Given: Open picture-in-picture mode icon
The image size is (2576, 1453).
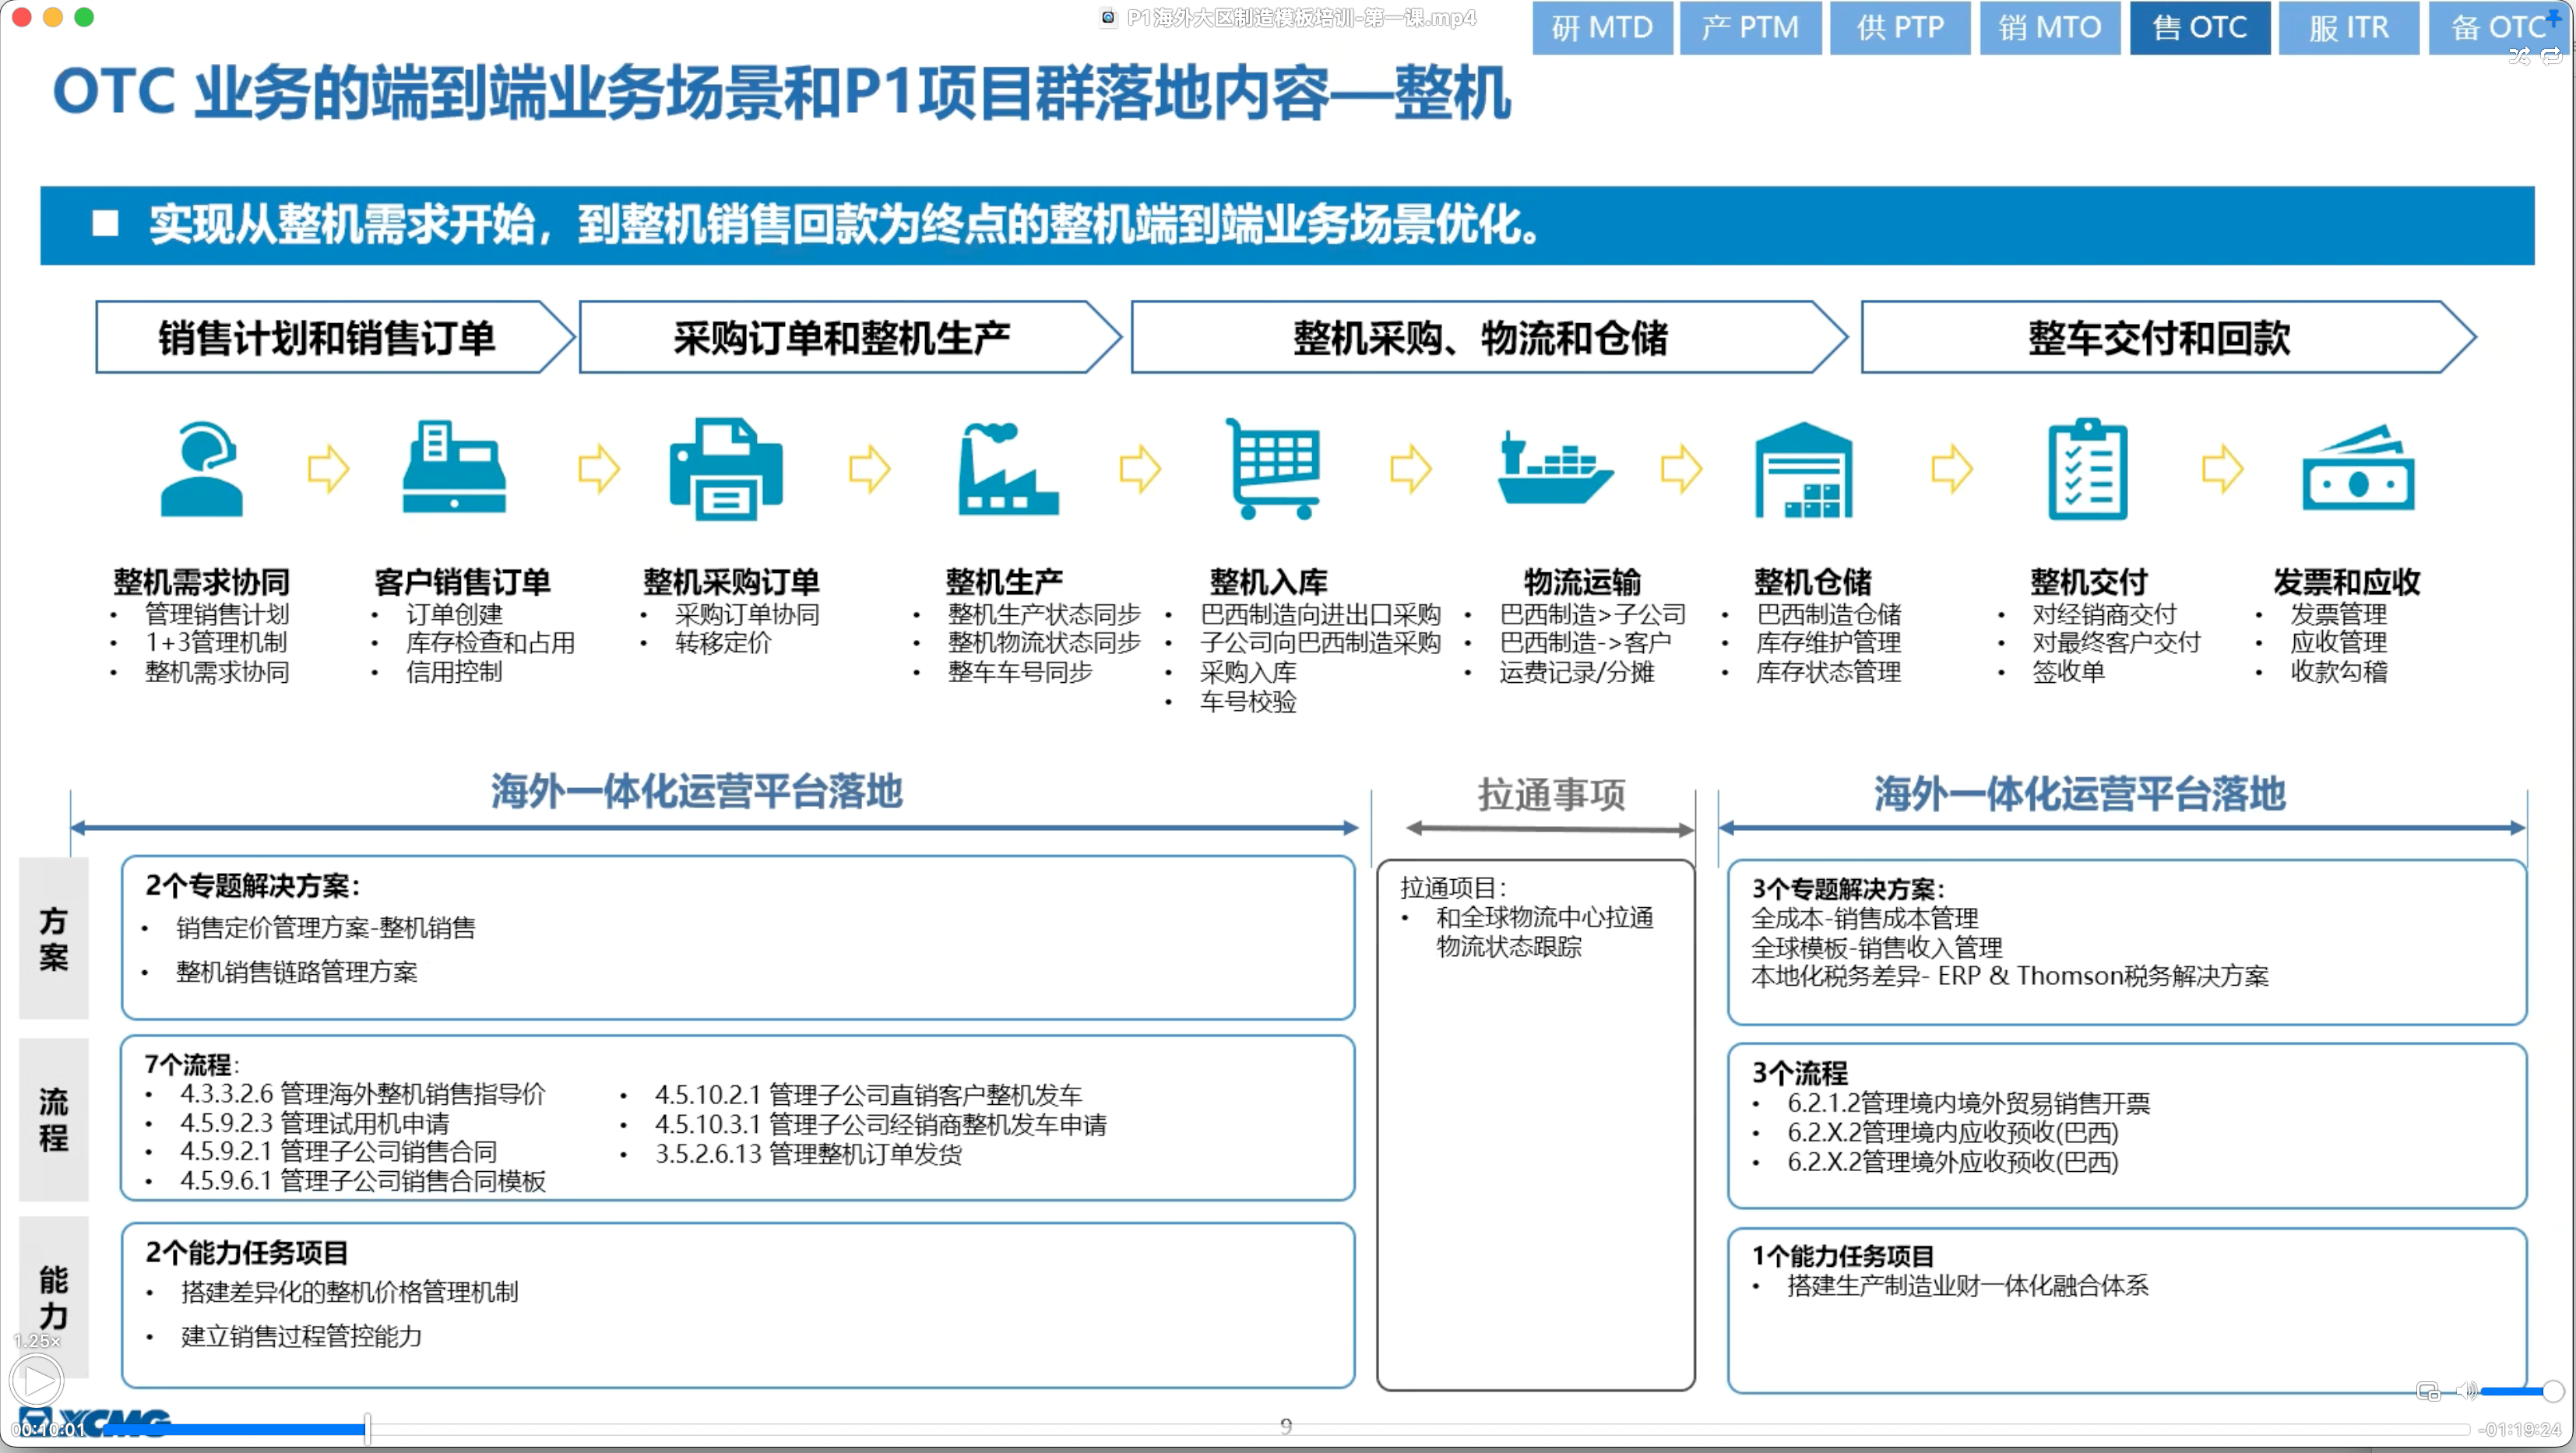Looking at the screenshot, I should [x=2427, y=1391].
